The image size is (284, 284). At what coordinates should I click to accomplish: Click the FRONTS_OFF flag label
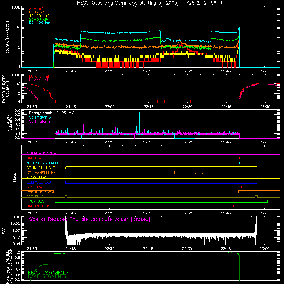click(37, 201)
